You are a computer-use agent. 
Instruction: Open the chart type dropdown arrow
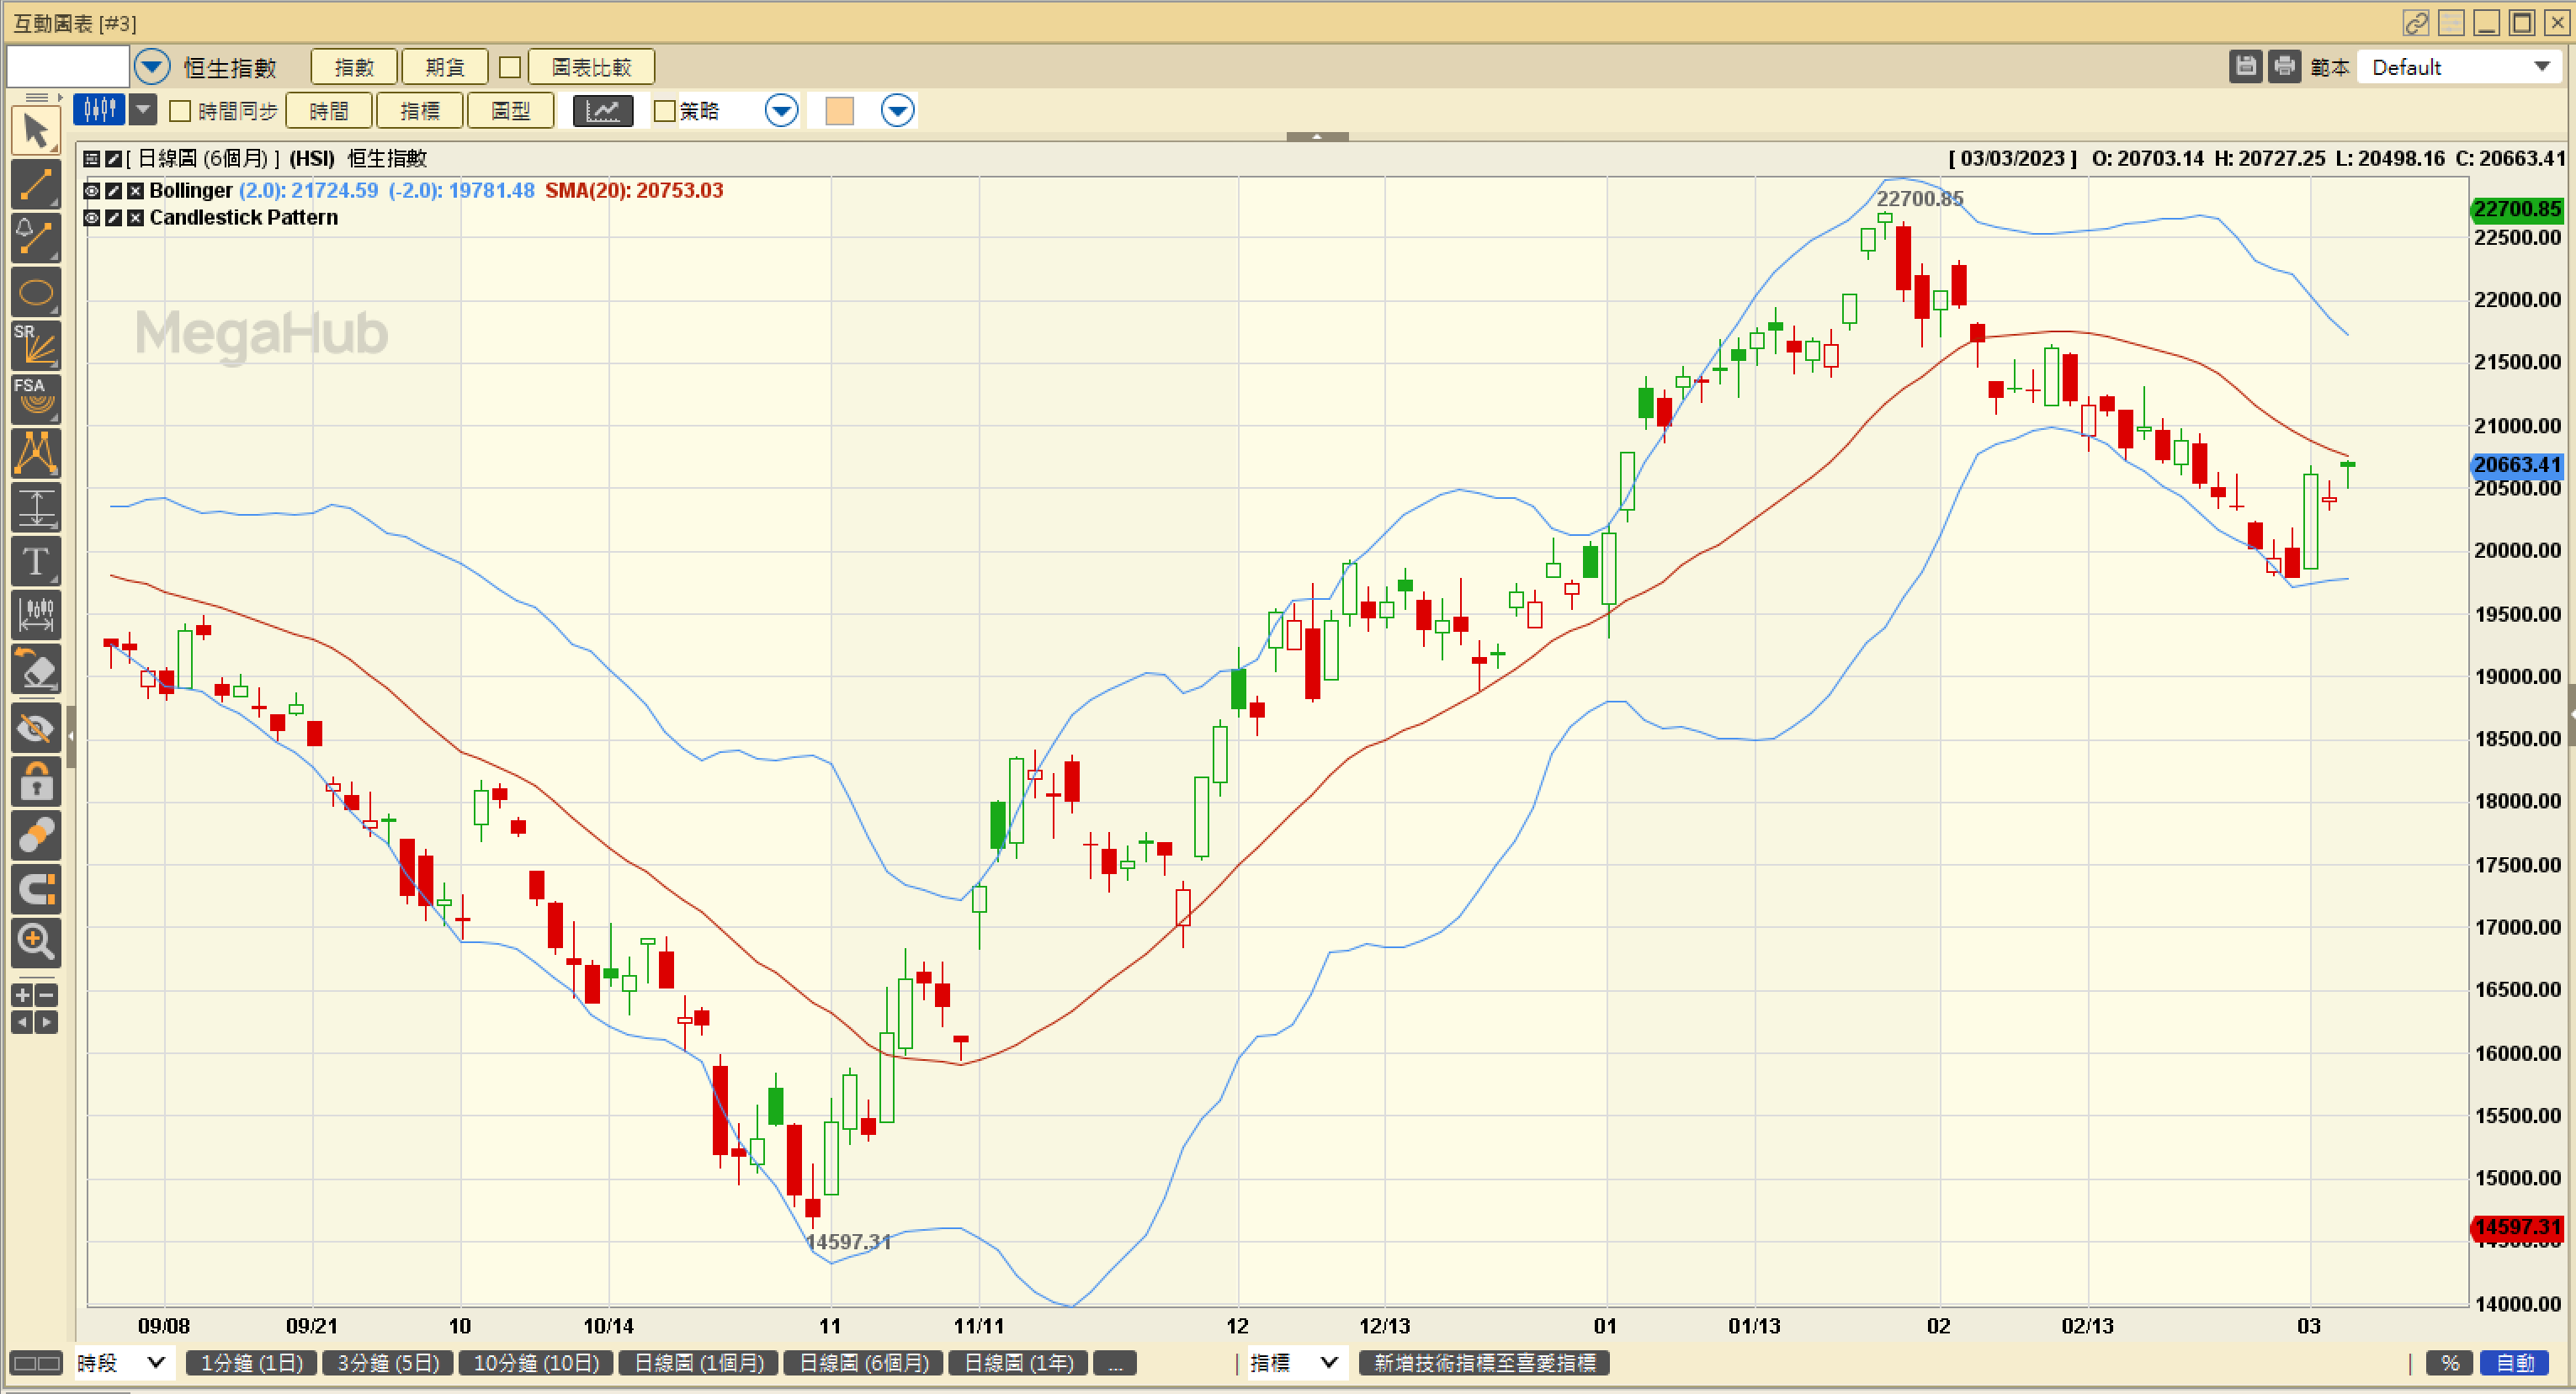point(144,110)
